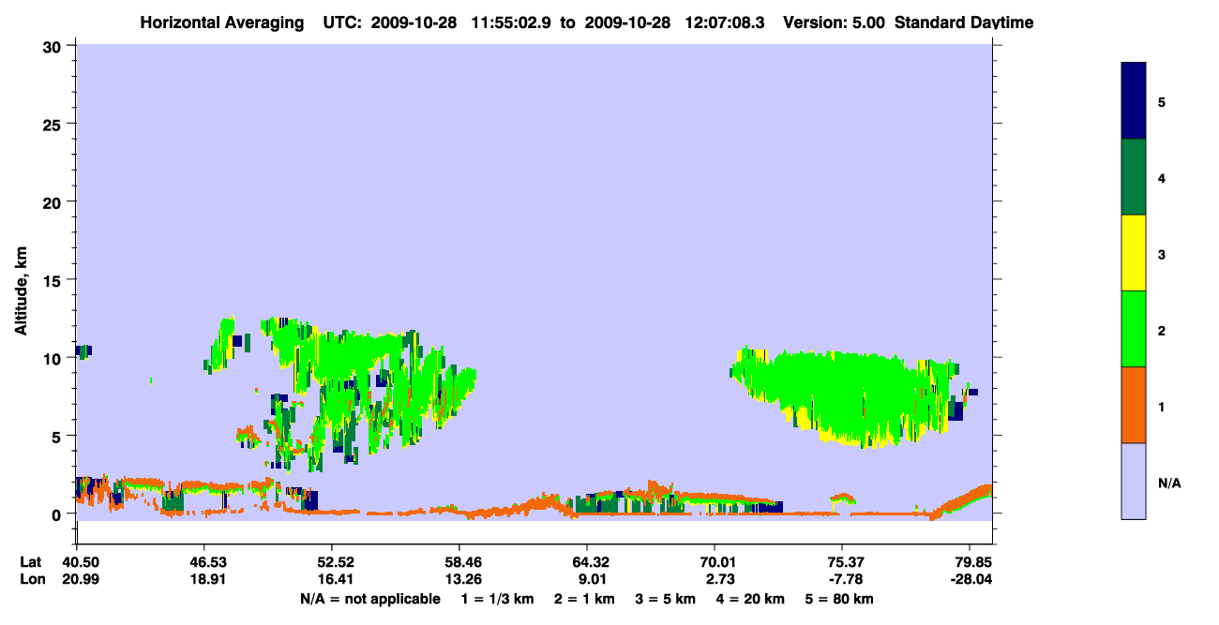Click the color bar label '2'
Image resolution: width=1219 pixels, height=625 pixels.
(1162, 330)
